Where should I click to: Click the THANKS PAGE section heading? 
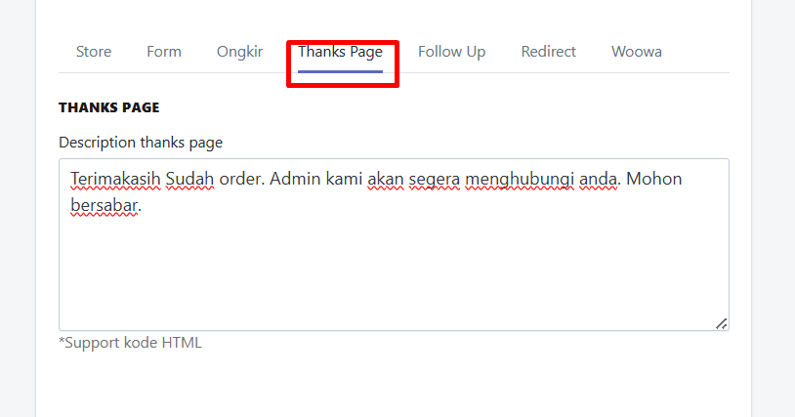109,107
